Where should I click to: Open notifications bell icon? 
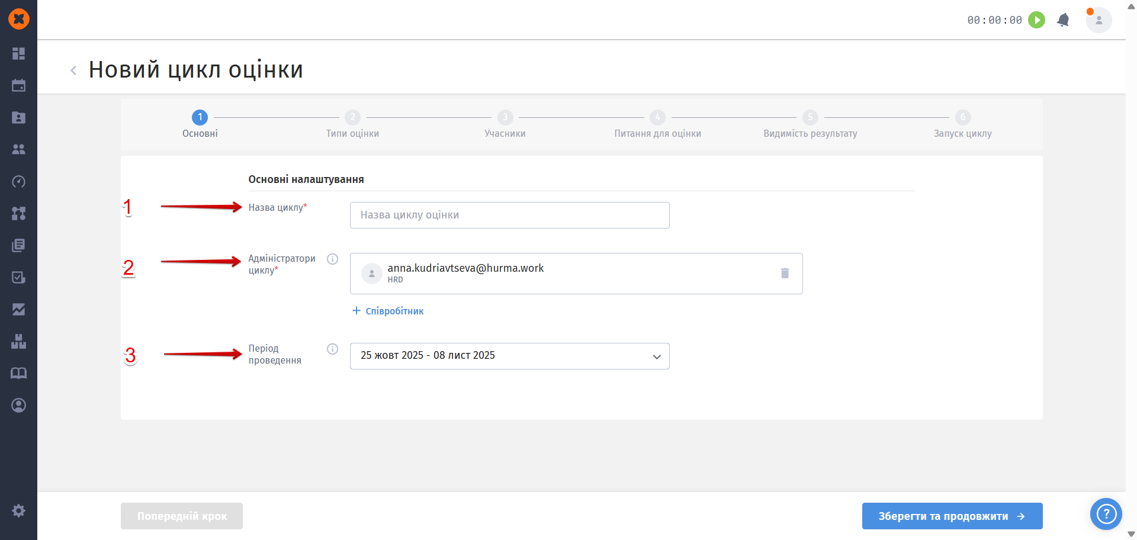point(1063,20)
